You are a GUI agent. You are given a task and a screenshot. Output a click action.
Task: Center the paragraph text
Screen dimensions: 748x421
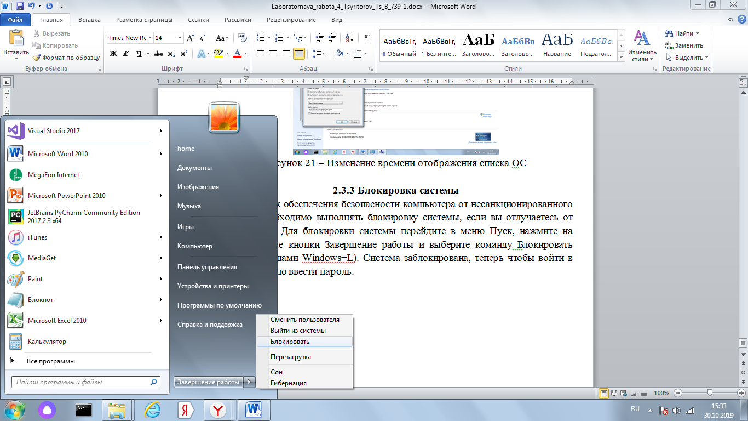(273, 54)
